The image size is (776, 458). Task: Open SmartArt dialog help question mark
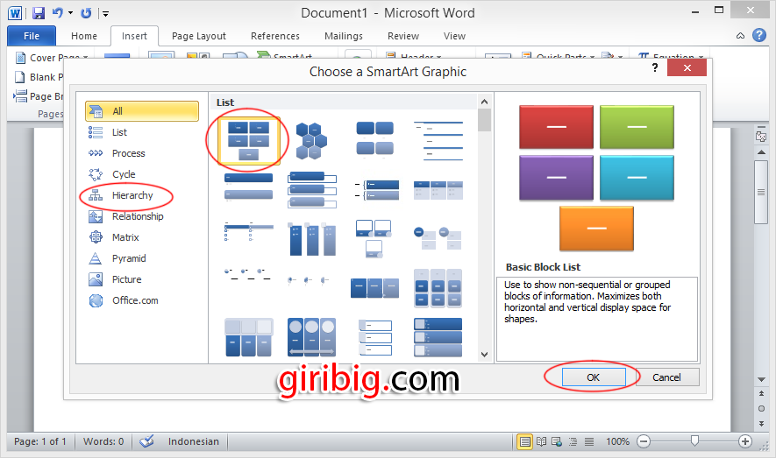(655, 67)
